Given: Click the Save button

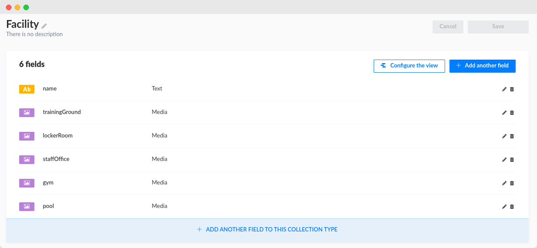Looking at the screenshot, I should click(498, 27).
